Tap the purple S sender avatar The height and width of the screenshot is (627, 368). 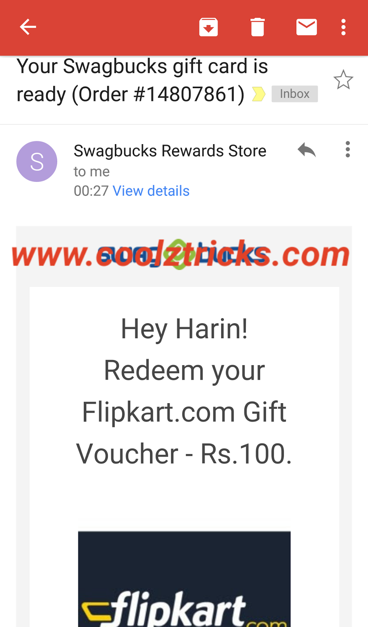coord(37,161)
